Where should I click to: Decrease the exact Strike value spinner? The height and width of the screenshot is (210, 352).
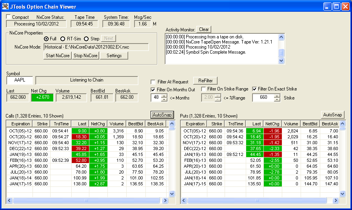(277, 100)
